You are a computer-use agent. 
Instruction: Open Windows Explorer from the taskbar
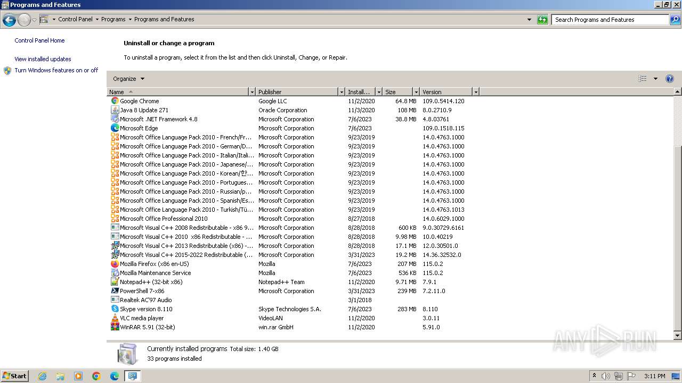coord(60,376)
